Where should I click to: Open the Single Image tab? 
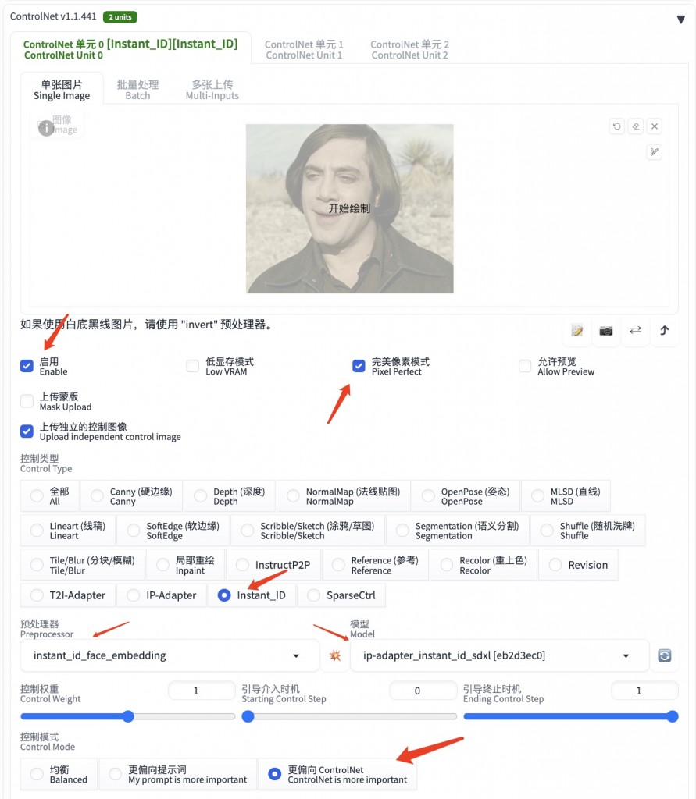pos(62,90)
